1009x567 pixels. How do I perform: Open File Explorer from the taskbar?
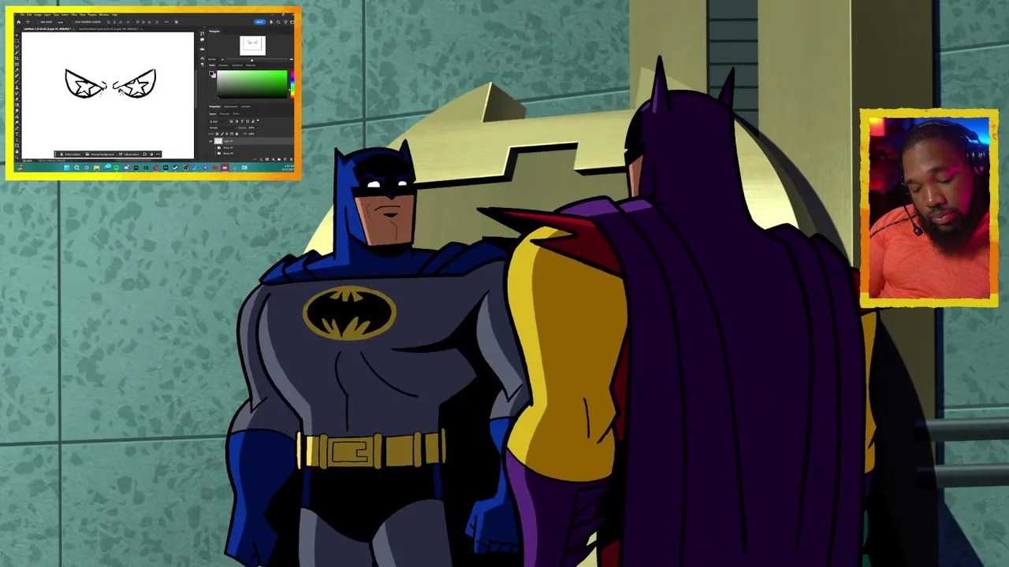[96, 168]
